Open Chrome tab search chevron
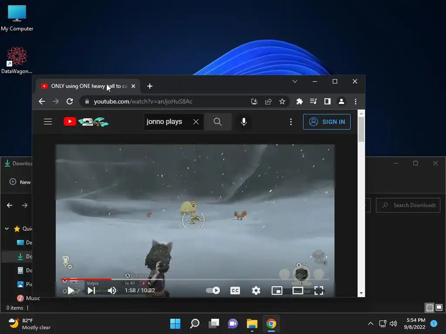The height and width of the screenshot is (334, 446). coord(295,81)
